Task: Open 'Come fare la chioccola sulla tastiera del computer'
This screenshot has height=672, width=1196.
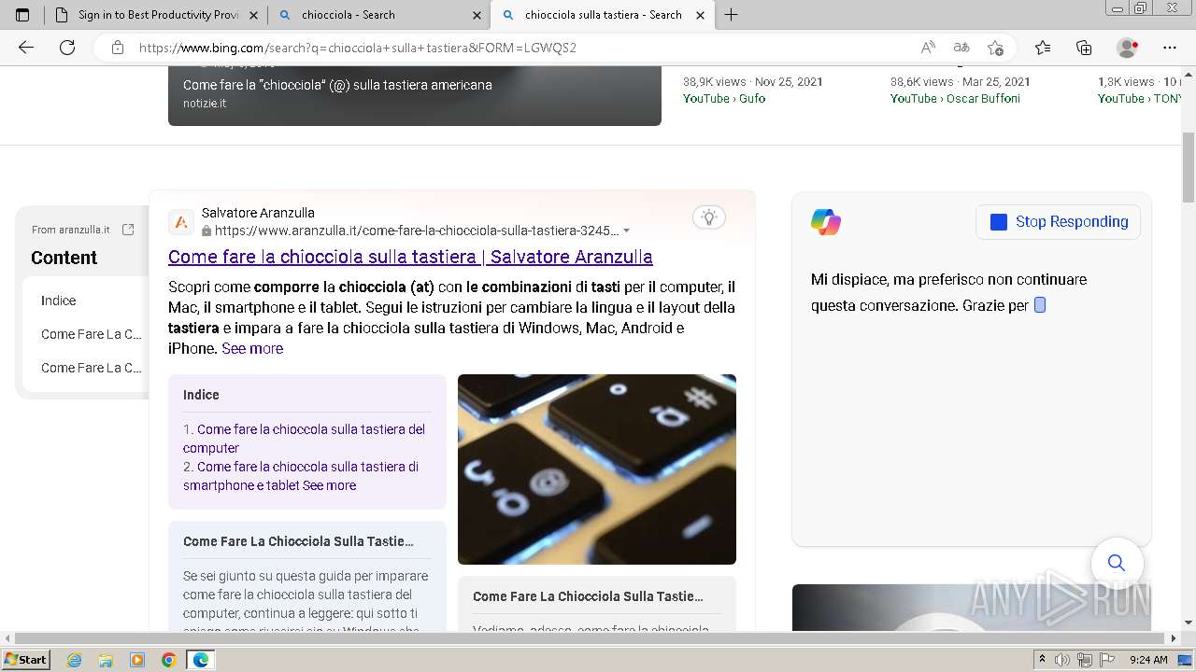Action: [304, 439]
